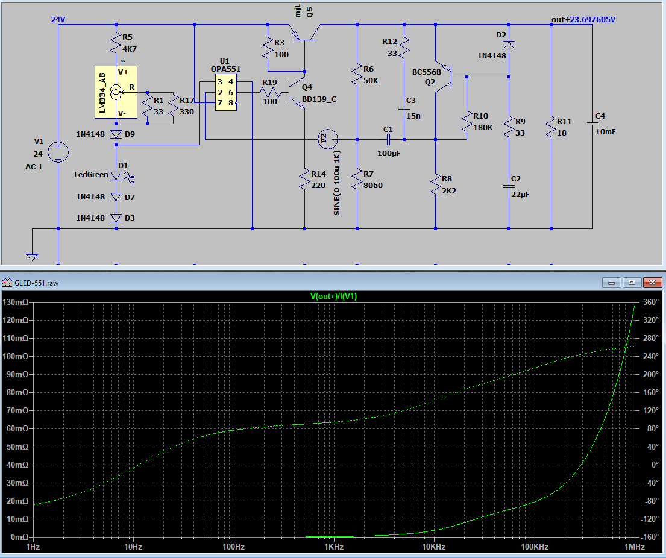Click the 1Hz frequency axis label
The height and width of the screenshot is (558, 666).
(x=33, y=547)
